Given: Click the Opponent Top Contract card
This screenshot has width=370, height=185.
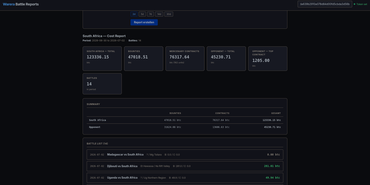Looking at the screenshot, I should click(x=268, y=59).
